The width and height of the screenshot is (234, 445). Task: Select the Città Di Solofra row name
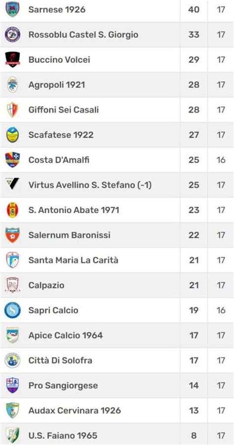[x=60, y=361]
